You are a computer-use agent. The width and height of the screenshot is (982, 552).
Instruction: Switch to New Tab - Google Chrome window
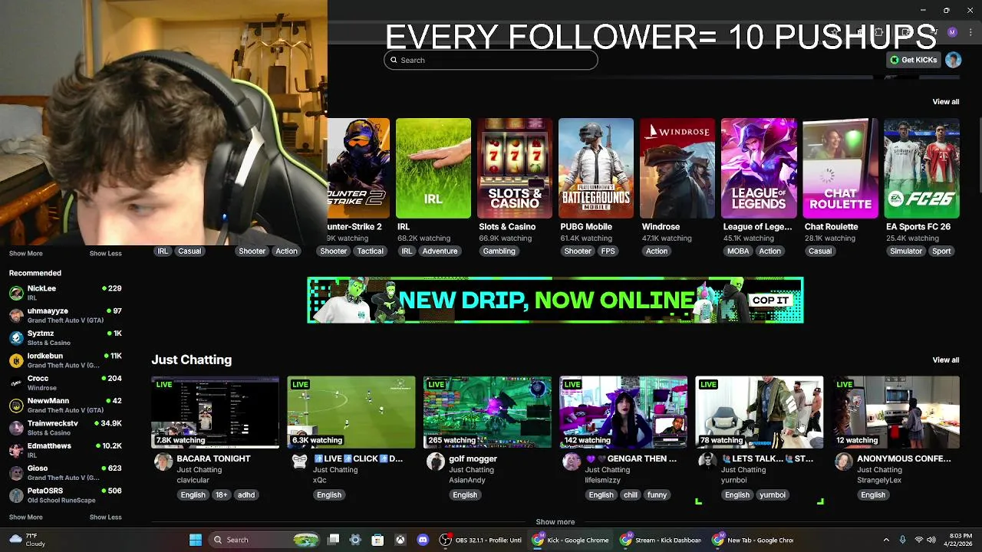click(752, 540)
